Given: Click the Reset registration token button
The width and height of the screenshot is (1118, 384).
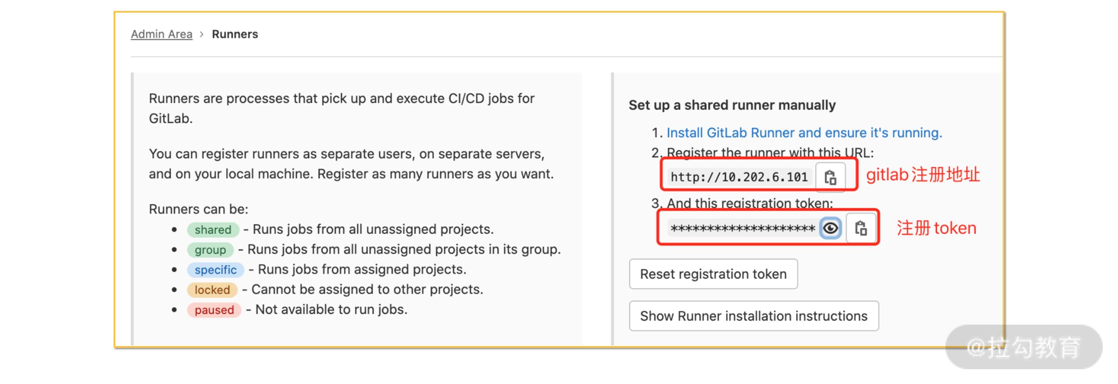Looking at the screenshot, I should [x=713, y=274].
